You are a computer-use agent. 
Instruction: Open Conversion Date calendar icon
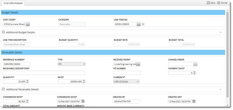click(x=83, y=101)
